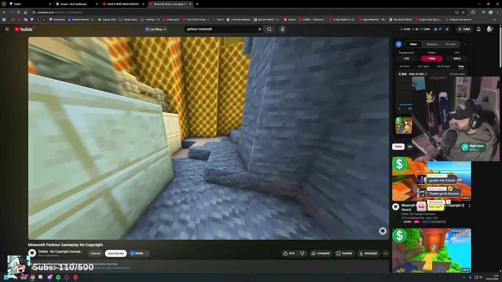Open the browser extensions puzzle icon

tap(473, 12)
